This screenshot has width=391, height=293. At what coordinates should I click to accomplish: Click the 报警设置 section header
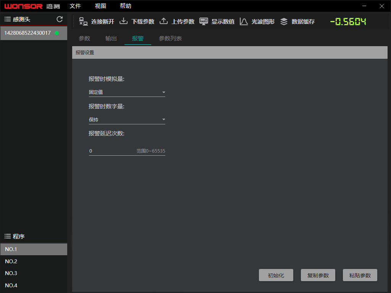(x=229, y=52)
